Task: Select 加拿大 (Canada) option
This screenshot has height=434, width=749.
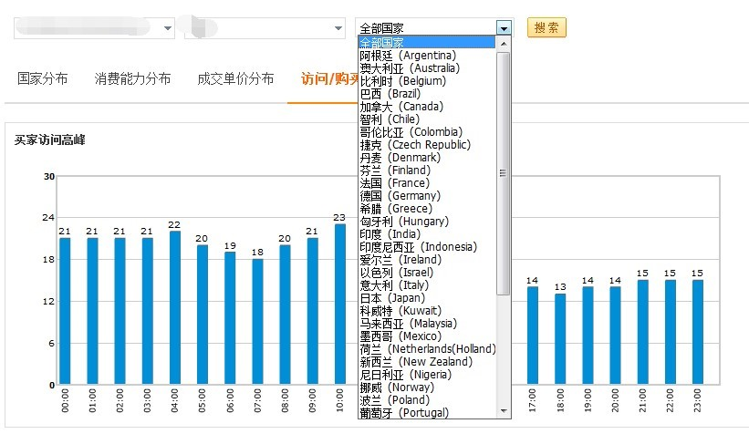Action: 427,107
